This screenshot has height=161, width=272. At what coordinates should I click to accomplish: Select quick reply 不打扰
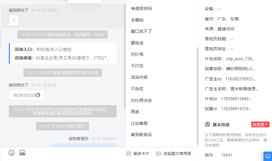(x=137, y=66)
